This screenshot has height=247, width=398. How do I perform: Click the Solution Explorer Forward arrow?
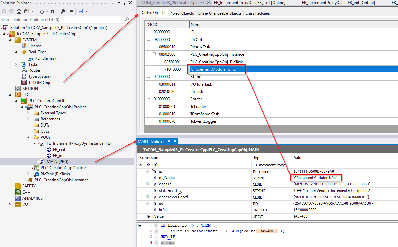pyautogui.click(x=12, y=11)
